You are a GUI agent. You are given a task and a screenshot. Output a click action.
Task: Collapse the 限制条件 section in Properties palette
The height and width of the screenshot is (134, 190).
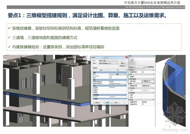(153, 70)
